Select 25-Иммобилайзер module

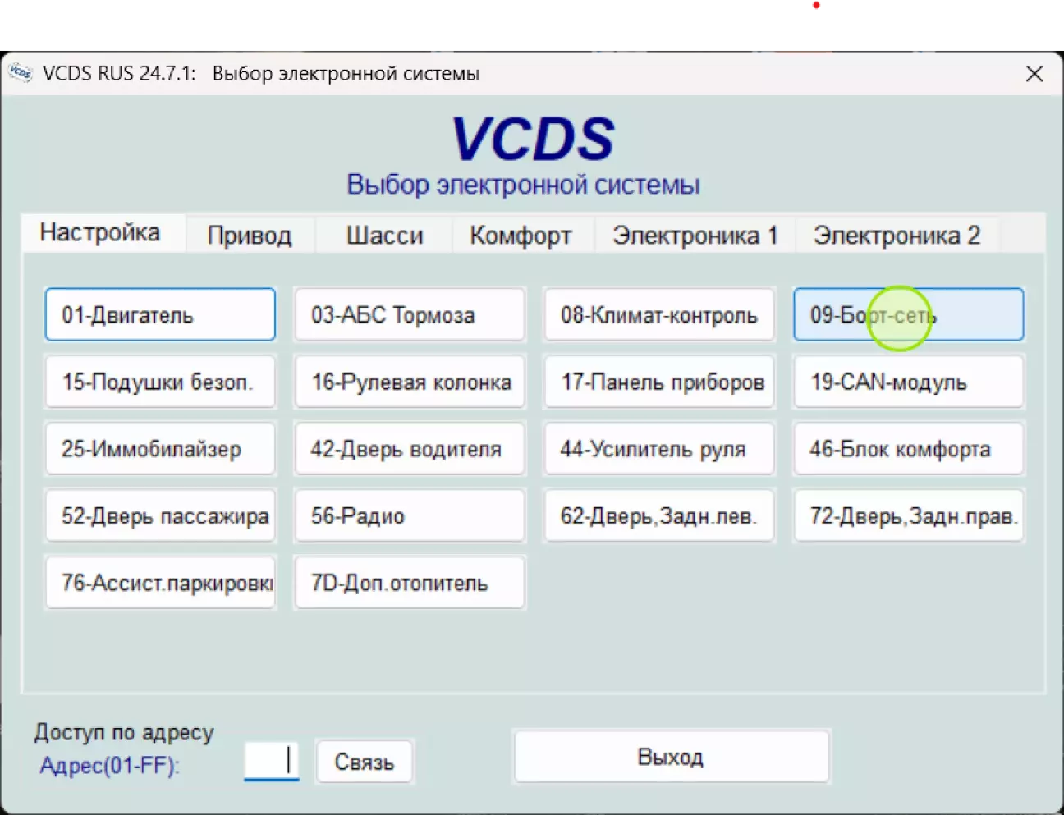pos(160,449)
